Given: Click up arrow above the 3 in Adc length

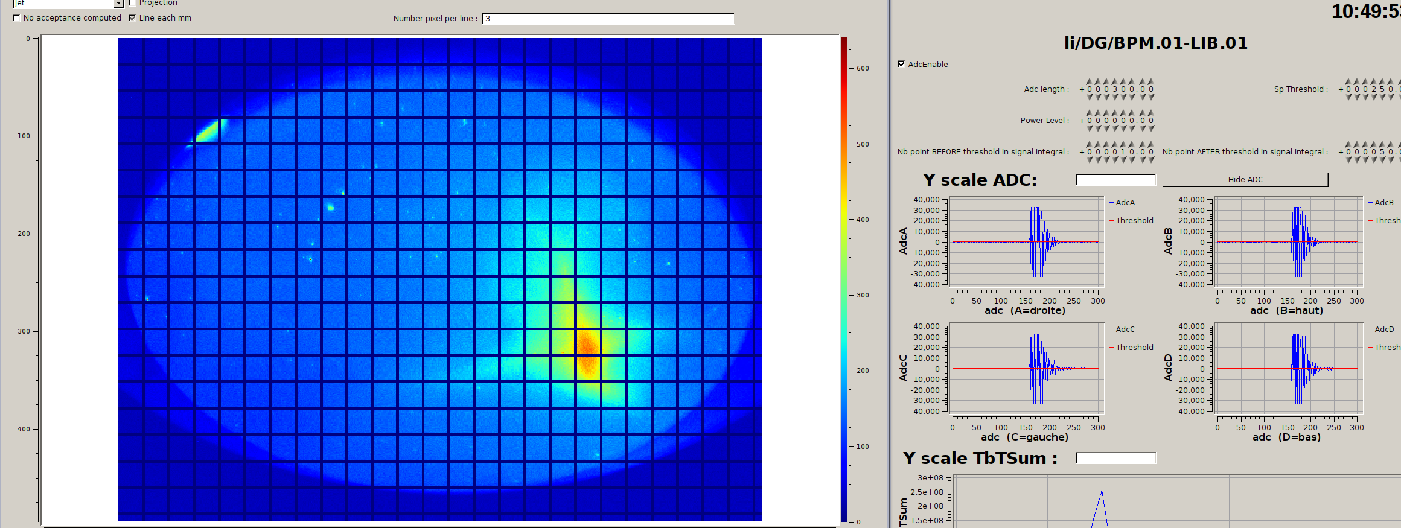Looking at the screenshot, I should pos(1115,81).
